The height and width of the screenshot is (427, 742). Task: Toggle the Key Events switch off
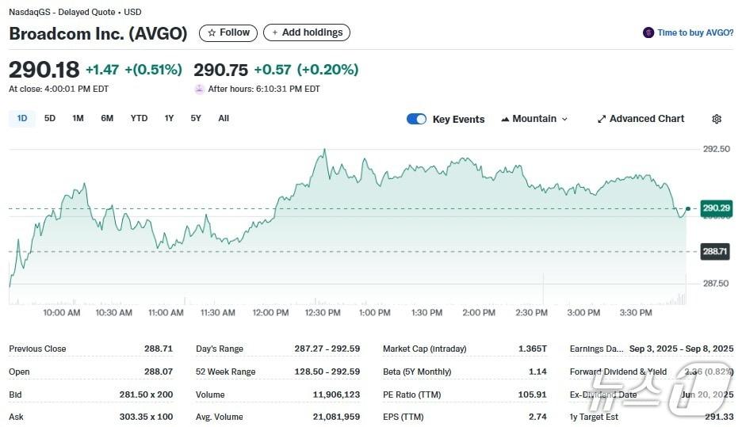pyautogui.click(x=416, y=119)
